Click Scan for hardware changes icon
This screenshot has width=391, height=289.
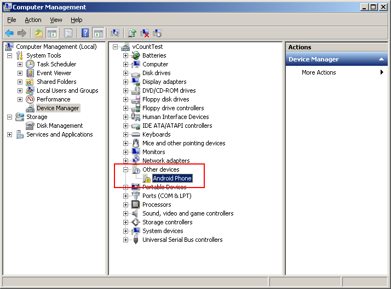coord(115,33)
